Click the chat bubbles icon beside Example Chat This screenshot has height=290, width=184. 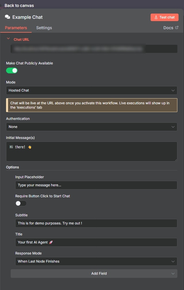[x=7, y=17]
